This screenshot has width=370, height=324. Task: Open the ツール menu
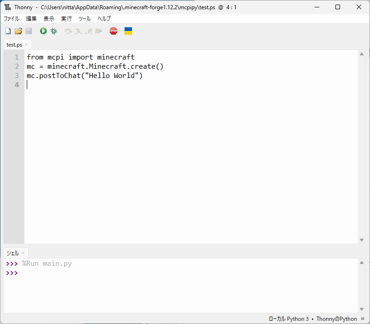pyautogui.click(x=84, y=19)
